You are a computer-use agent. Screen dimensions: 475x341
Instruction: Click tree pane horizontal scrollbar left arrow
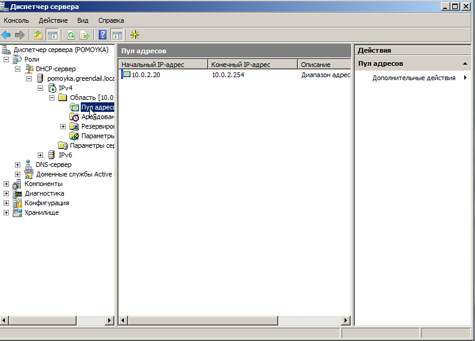pos(4,321)
